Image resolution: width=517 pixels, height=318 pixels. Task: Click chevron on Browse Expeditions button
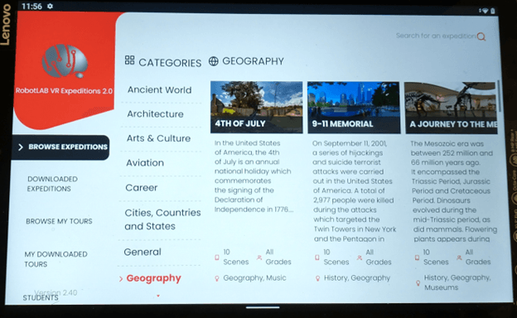tap(21, 147)
